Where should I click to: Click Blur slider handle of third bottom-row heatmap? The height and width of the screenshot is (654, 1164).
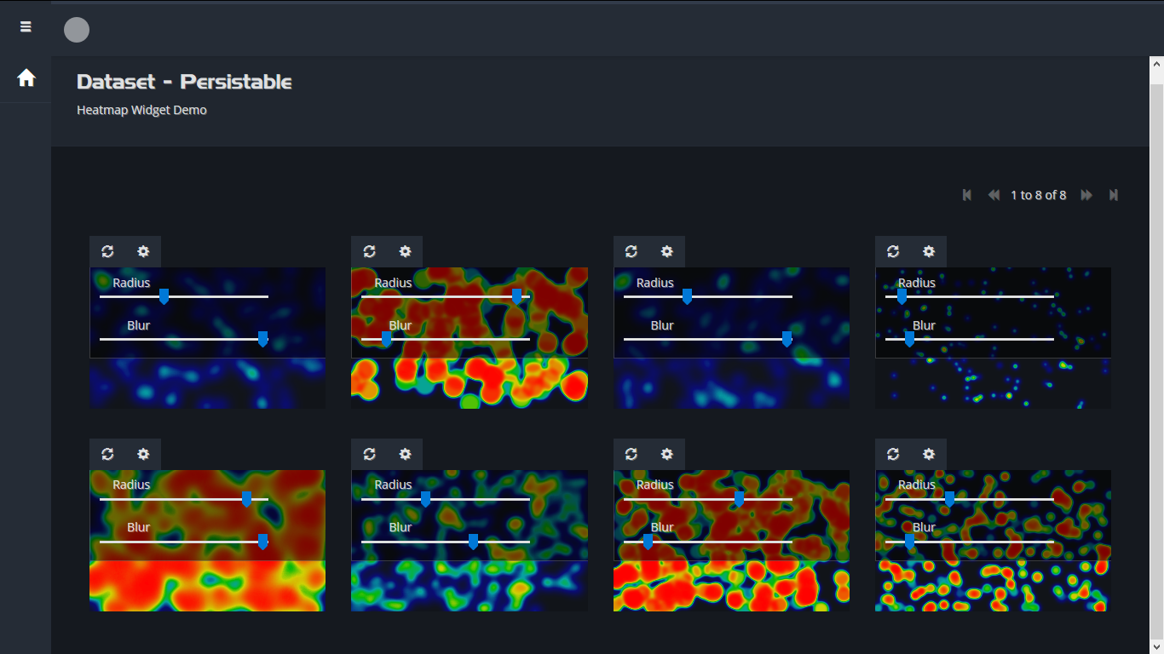[648, 542]
